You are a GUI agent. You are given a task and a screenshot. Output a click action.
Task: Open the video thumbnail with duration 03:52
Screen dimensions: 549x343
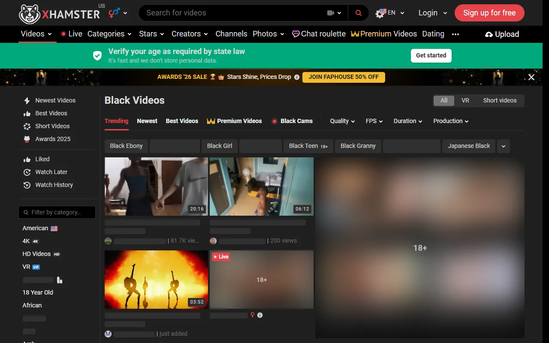pos(156,280)
